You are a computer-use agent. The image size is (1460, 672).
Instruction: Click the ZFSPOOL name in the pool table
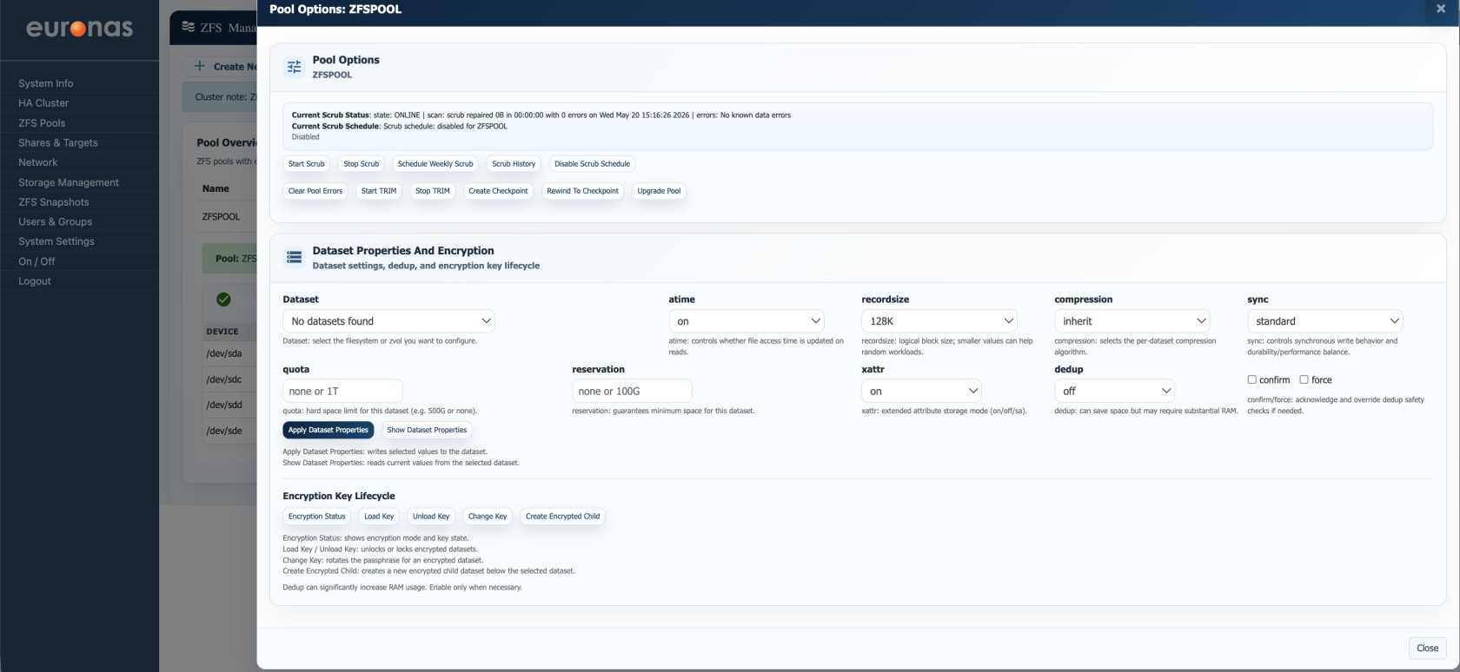[221, 216]
